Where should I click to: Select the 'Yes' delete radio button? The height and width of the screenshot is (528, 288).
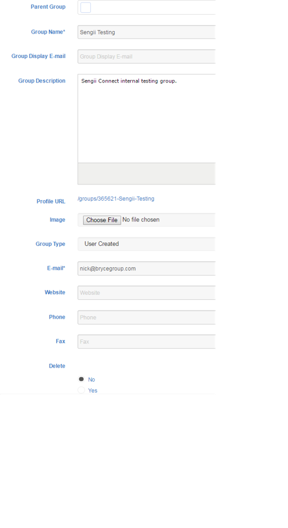(x=81, y=390)
